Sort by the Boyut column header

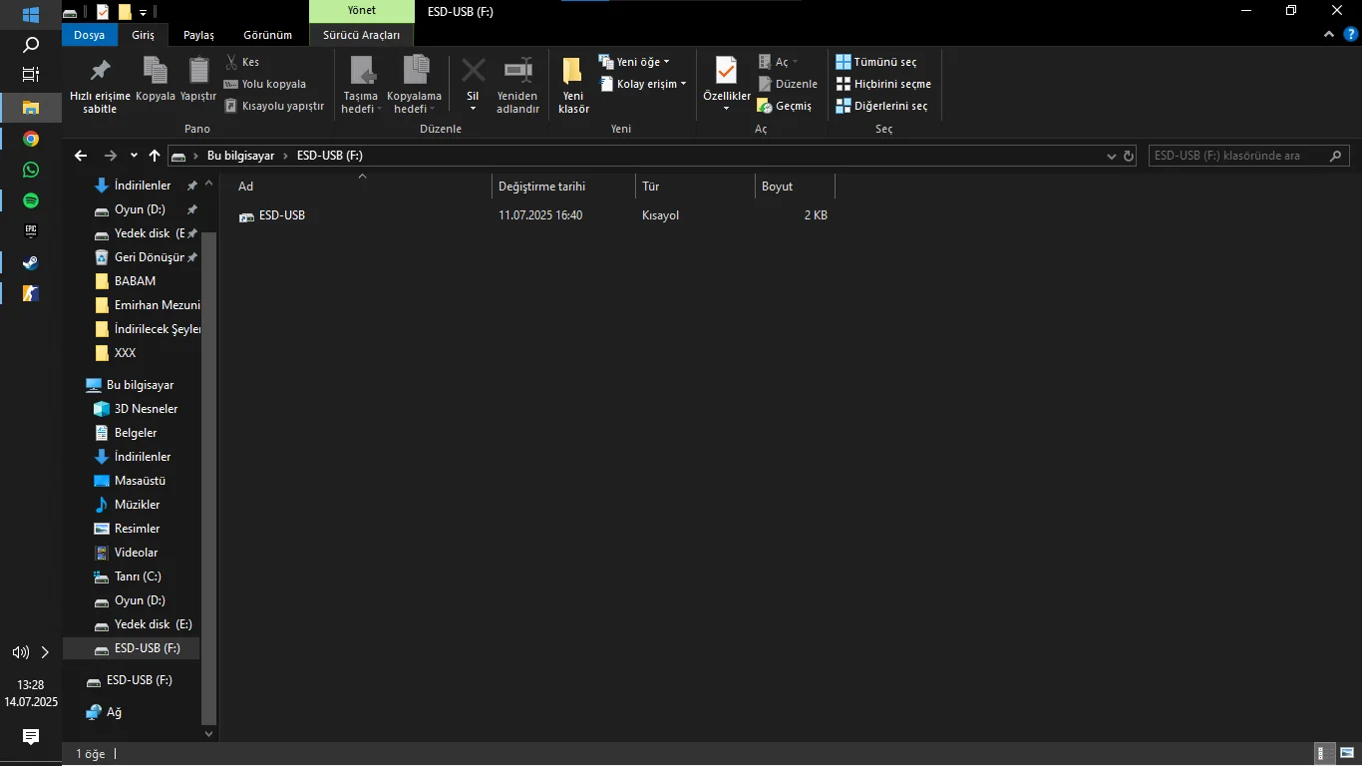coord(796,187)
